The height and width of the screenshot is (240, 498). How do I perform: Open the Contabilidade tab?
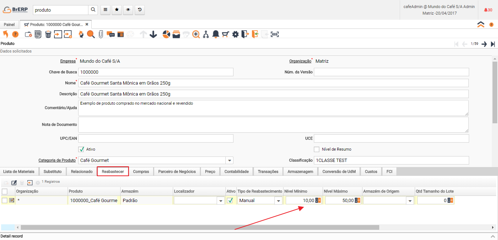236,171
